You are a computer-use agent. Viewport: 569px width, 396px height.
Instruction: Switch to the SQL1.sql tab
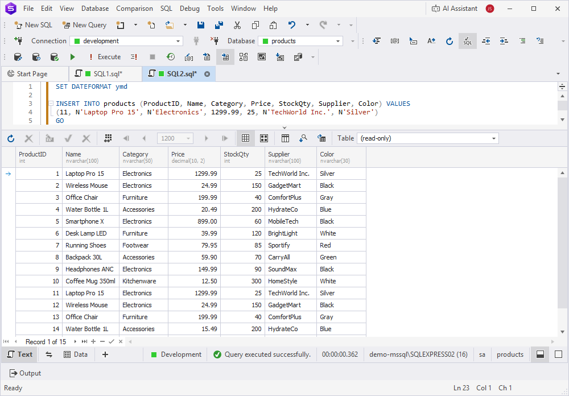(x=107, y=74)
